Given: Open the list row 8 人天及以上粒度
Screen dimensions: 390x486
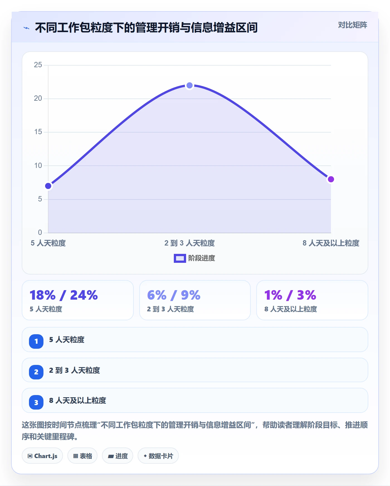Looking at the screenshot, I should pyautogui.click(x=195, y=400).
